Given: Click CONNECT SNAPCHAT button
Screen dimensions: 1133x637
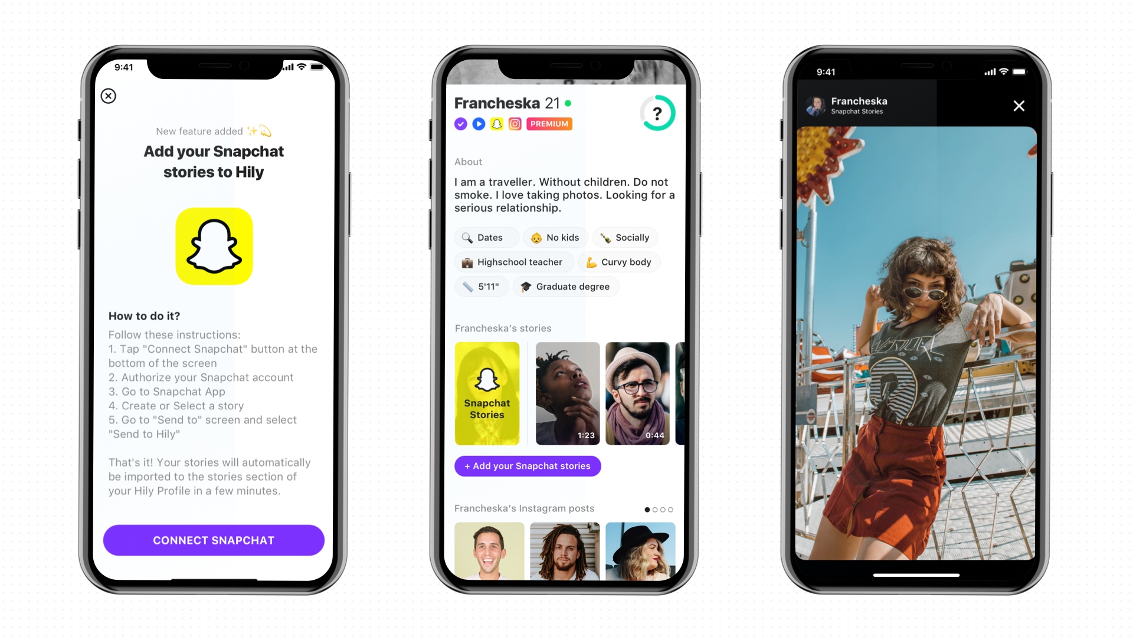Looking at the screenshot, I should (x=213, y=540).
